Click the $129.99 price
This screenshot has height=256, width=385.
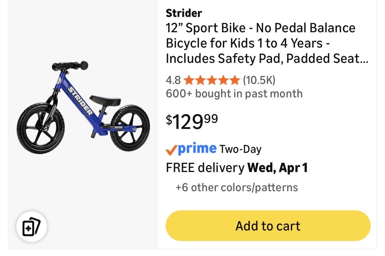(x=192, y=122)
